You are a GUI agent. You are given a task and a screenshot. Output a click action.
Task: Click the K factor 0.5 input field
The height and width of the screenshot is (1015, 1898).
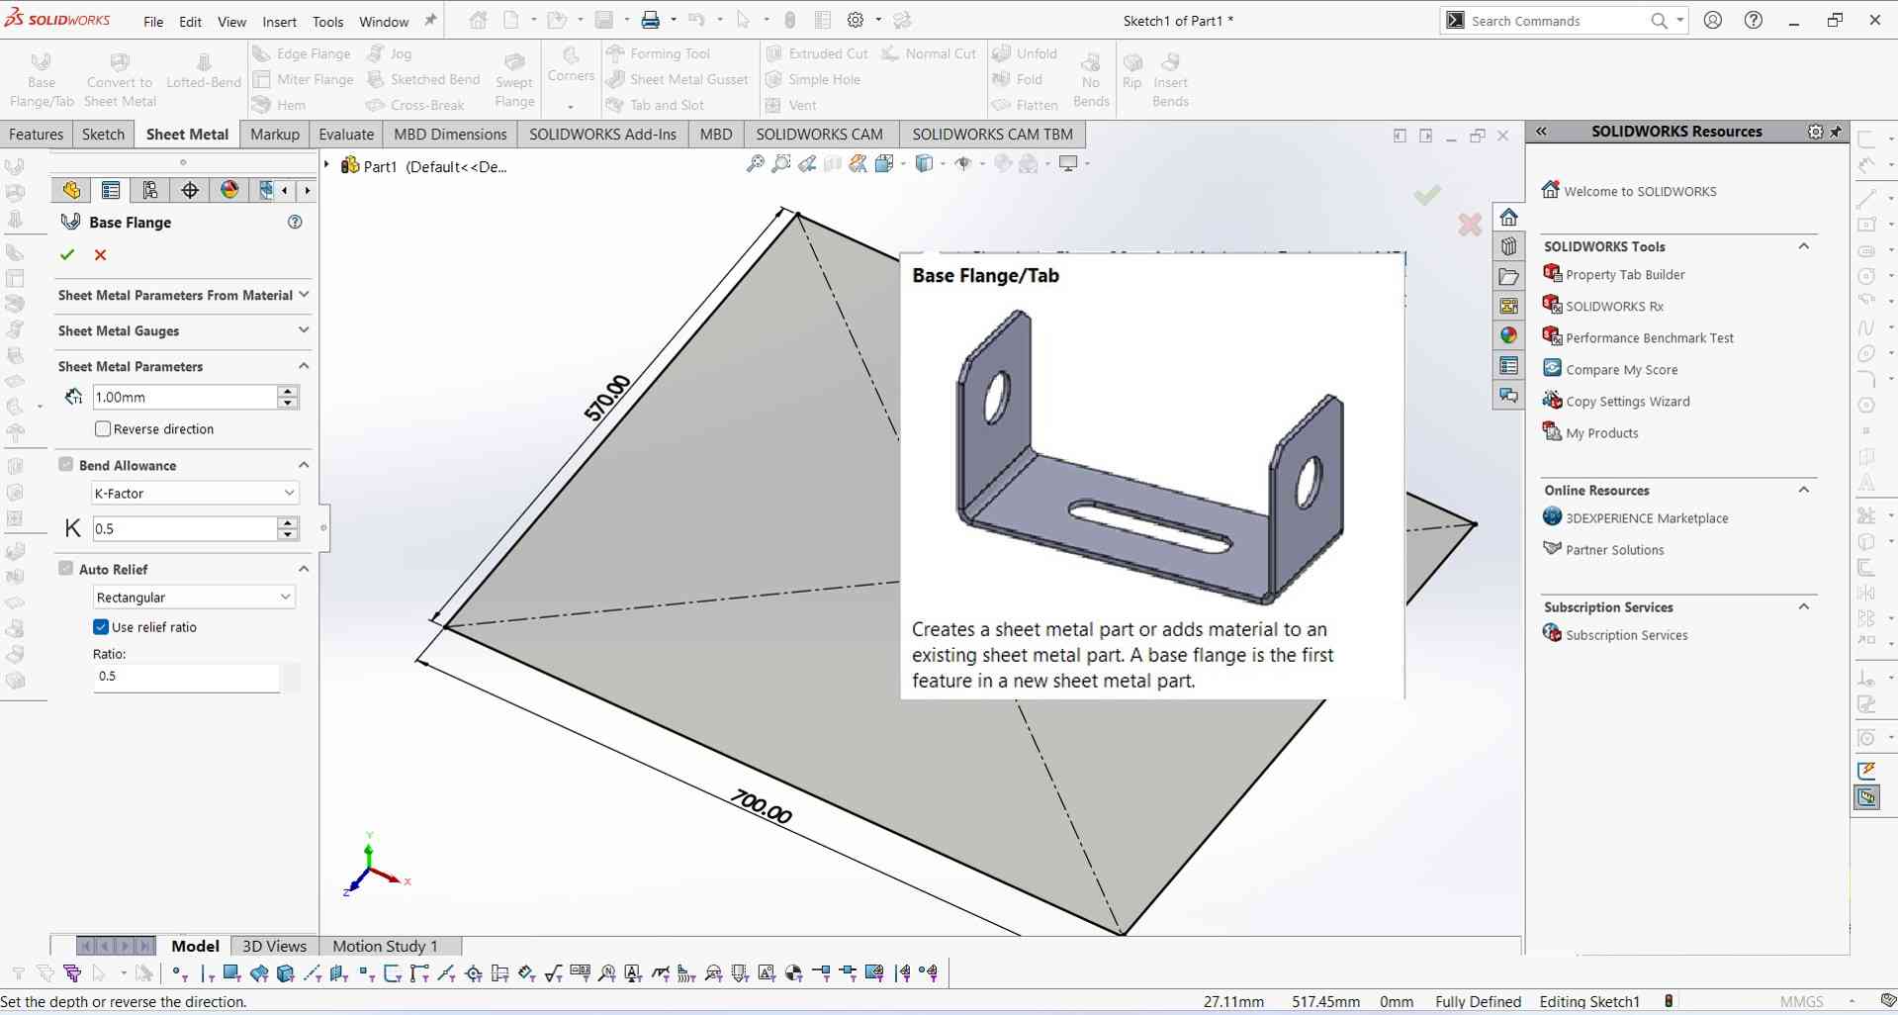[x=184, y=528]
